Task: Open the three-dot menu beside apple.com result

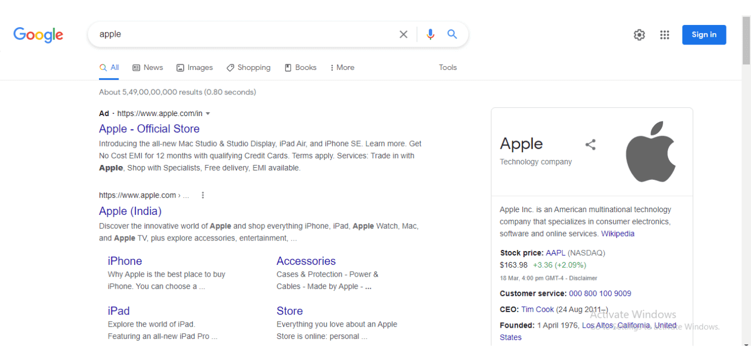Action: click(x=202, y=195)
